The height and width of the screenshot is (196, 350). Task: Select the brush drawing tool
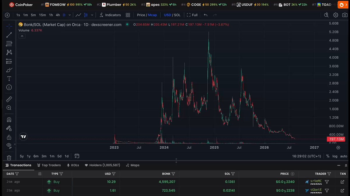(x=9, y=70)
